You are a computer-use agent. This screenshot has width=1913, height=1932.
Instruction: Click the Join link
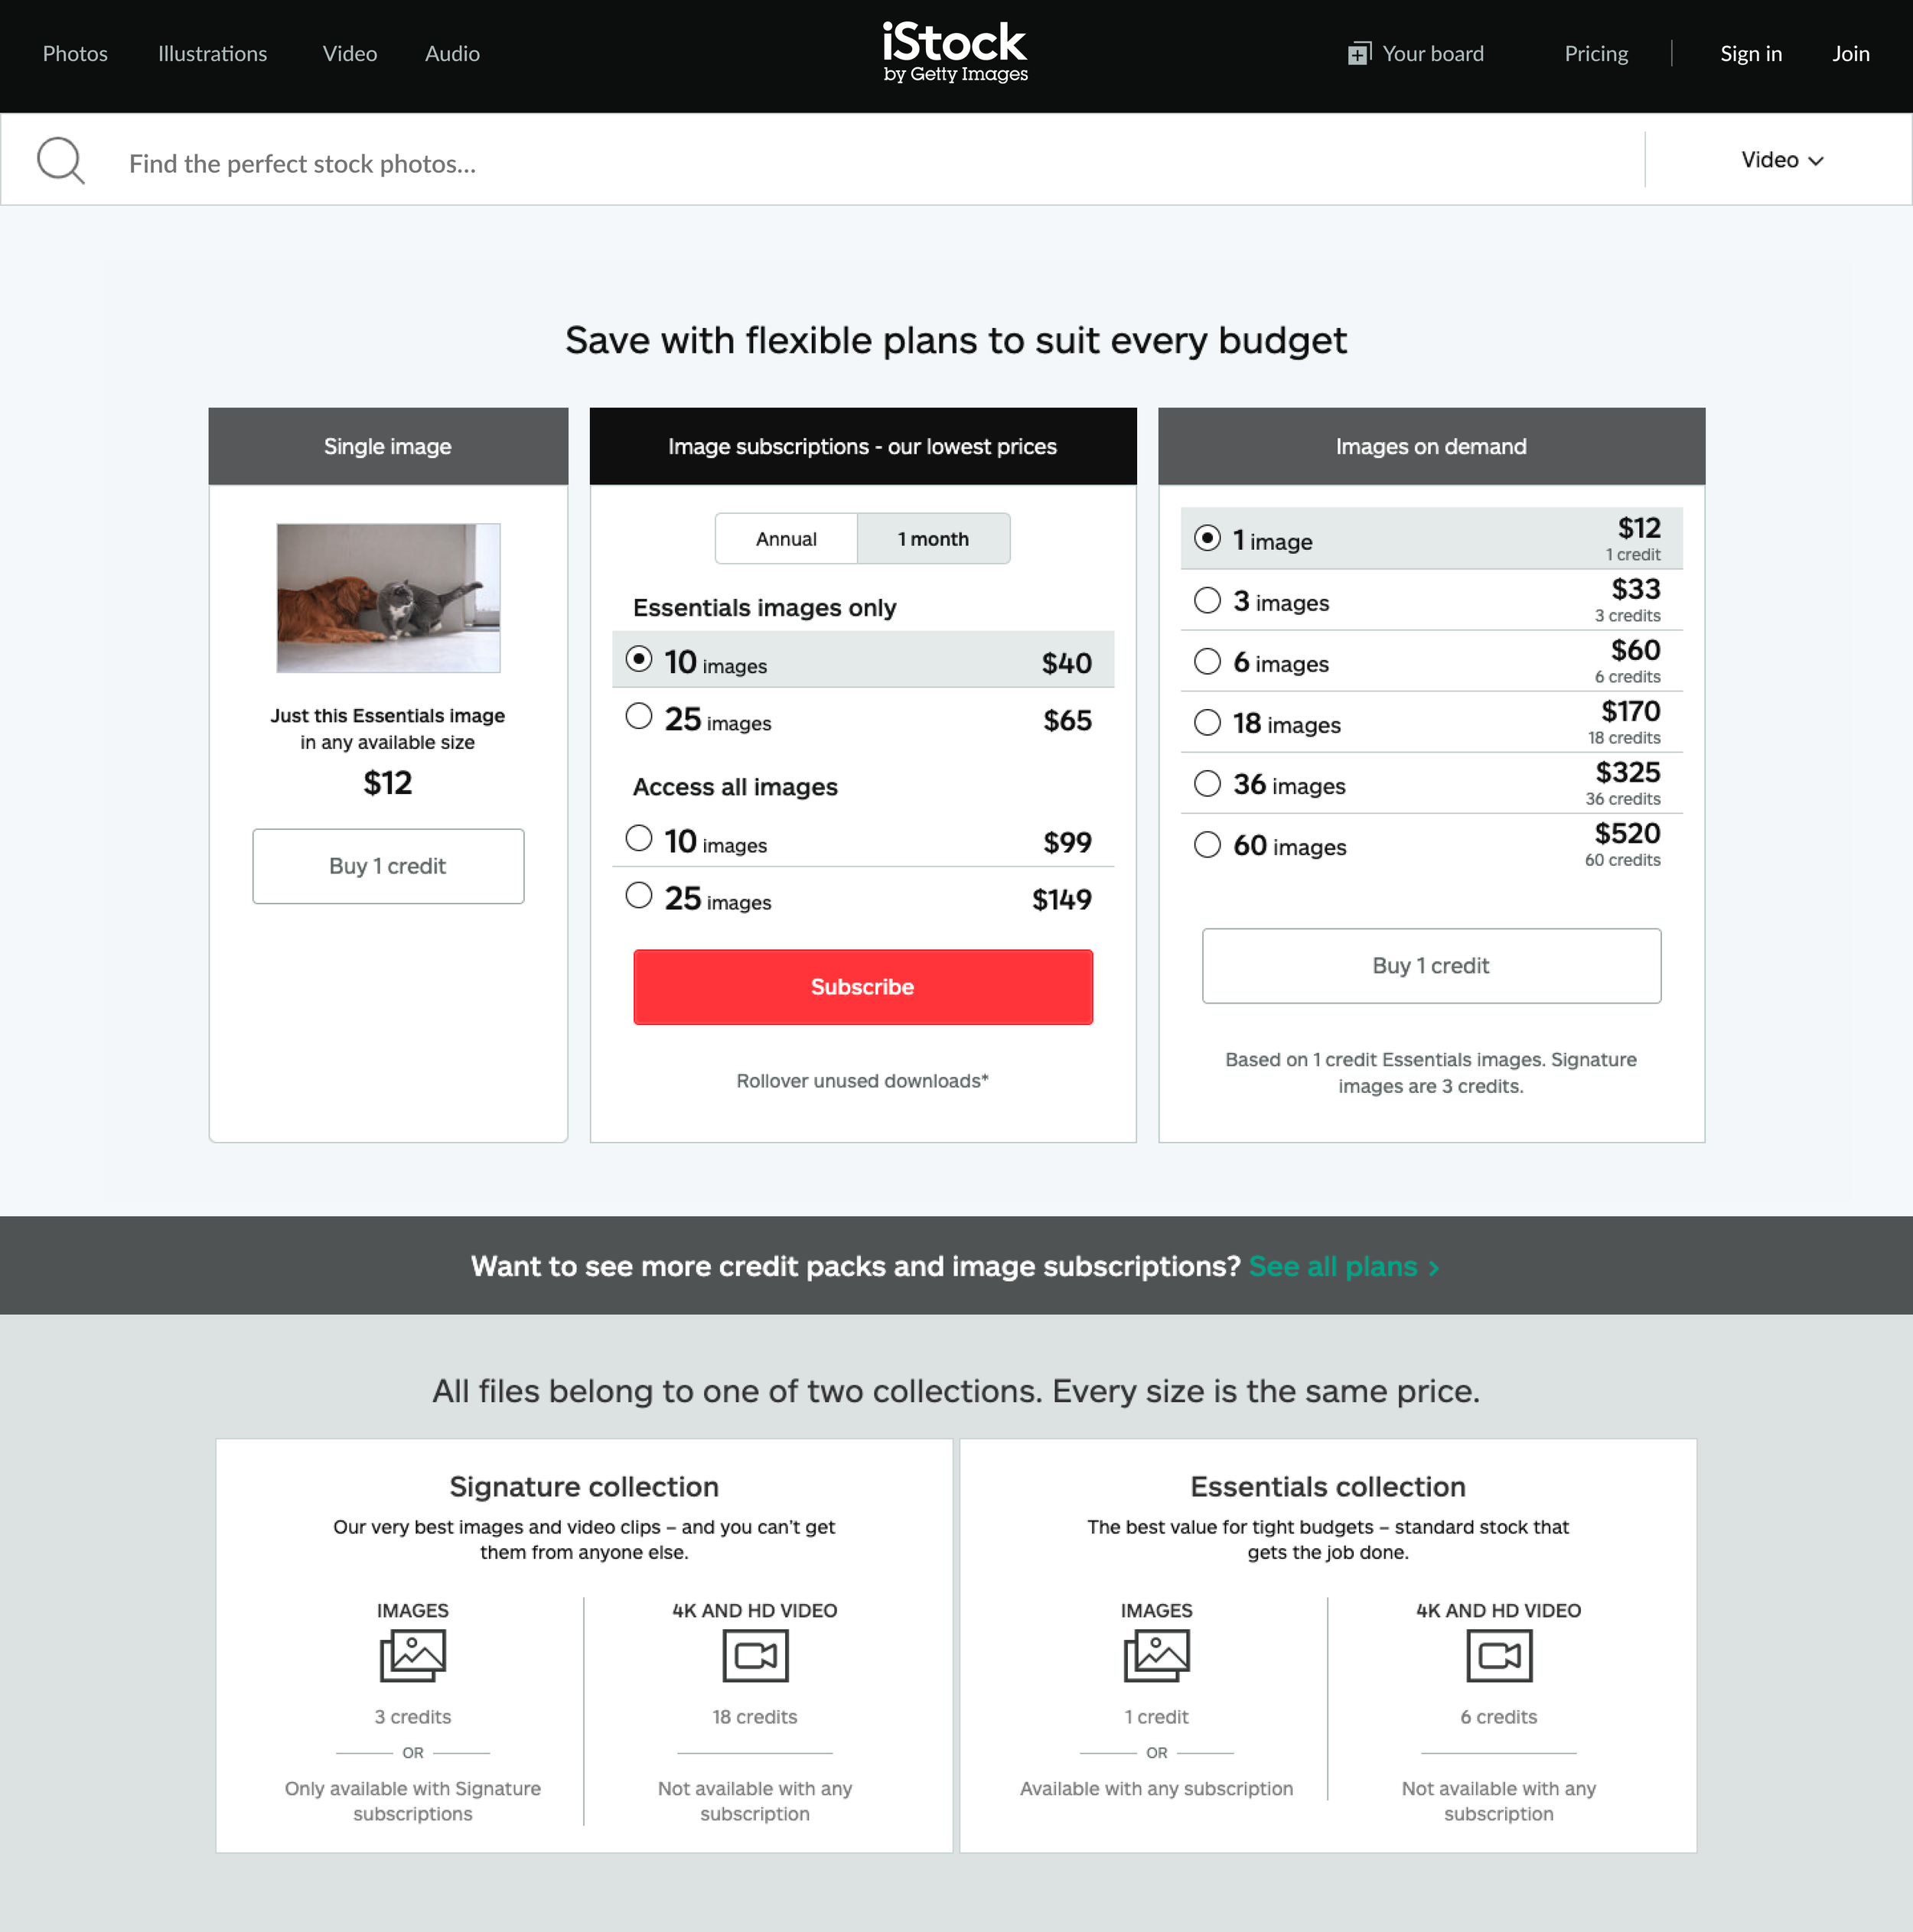(1851, 54)
